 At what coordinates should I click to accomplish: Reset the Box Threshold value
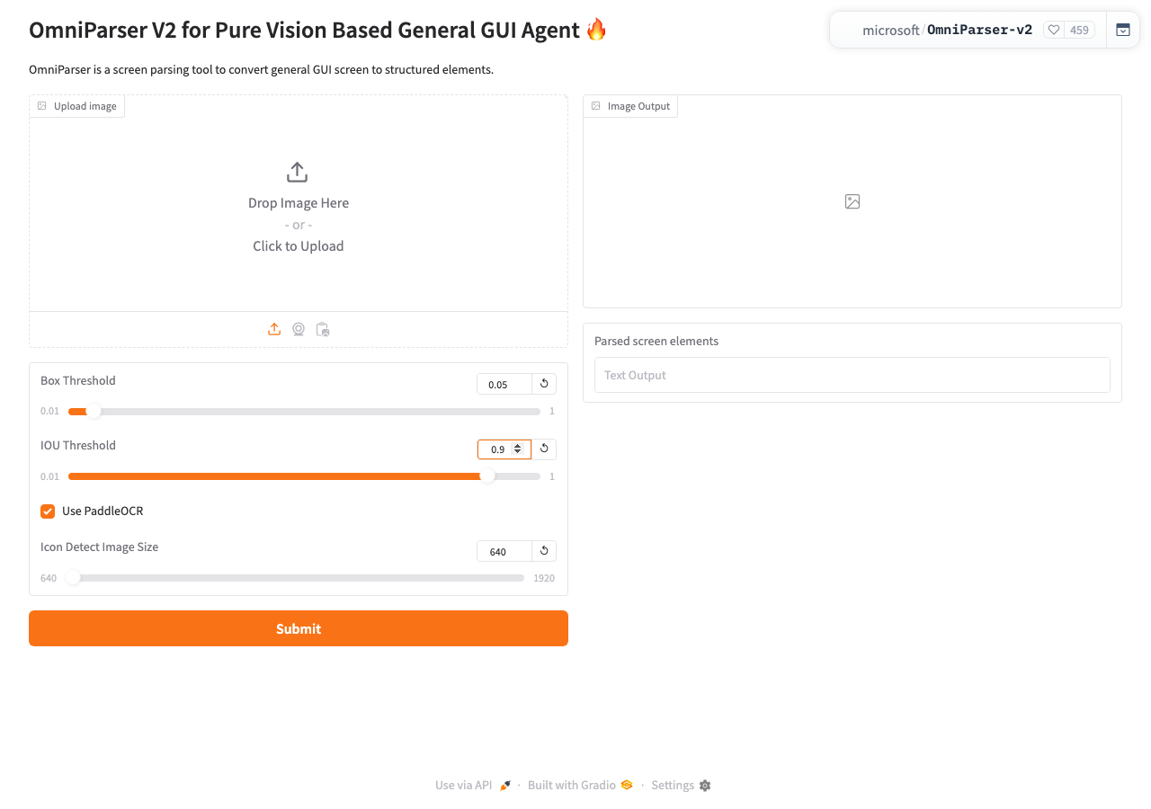[x=544, y=384]
